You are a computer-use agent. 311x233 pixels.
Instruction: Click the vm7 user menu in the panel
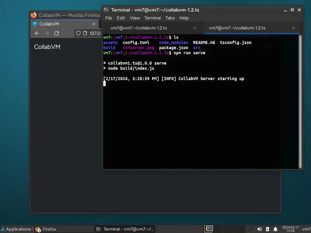pyautogui.click(x=306, y=229)
